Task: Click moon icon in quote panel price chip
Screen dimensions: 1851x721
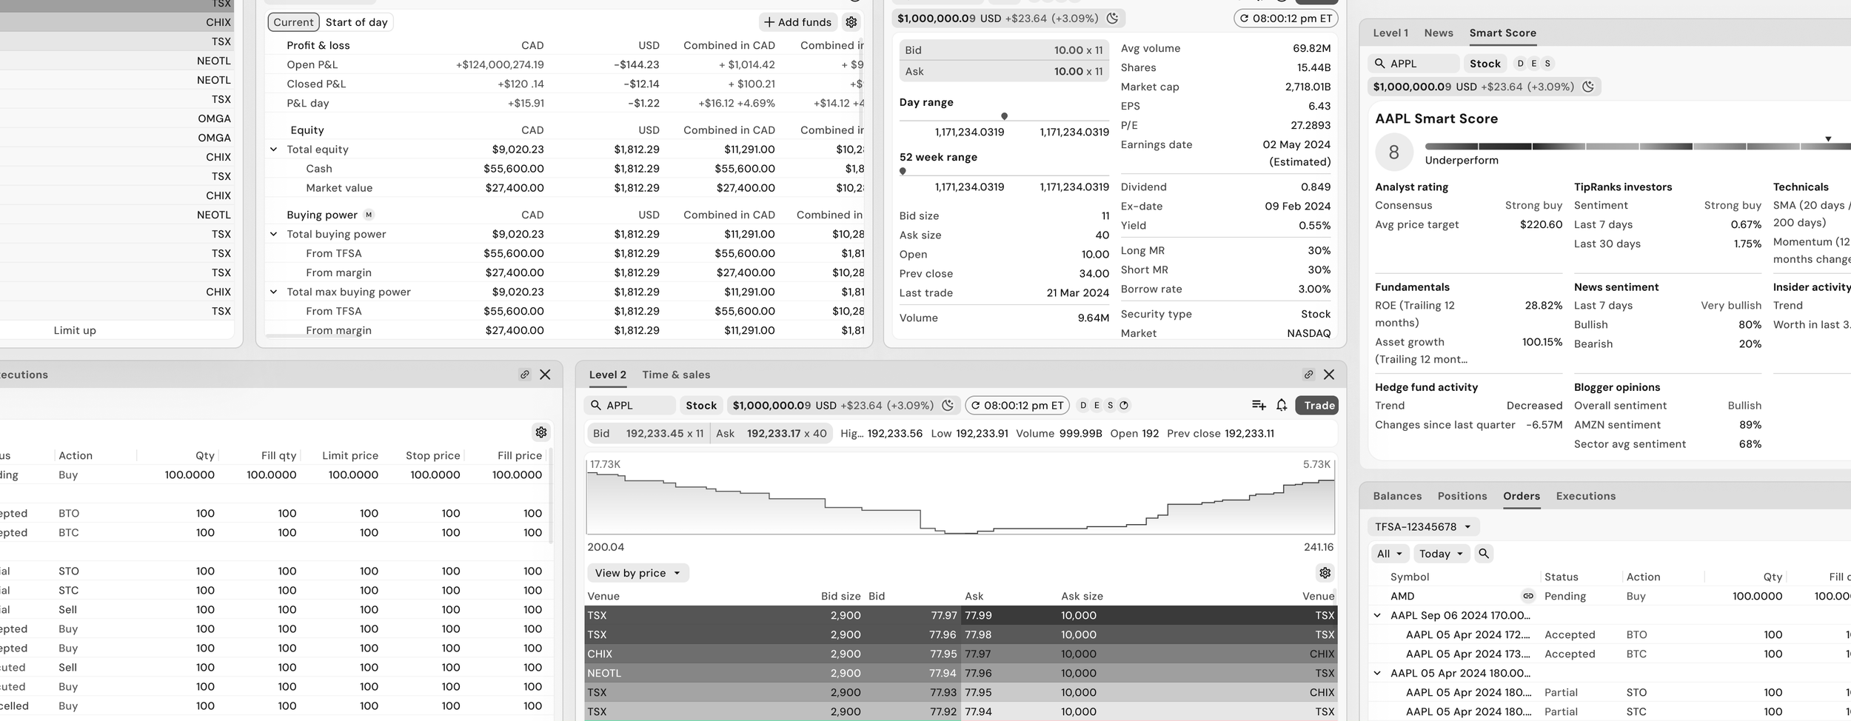Action: [x=1112, y=19]
